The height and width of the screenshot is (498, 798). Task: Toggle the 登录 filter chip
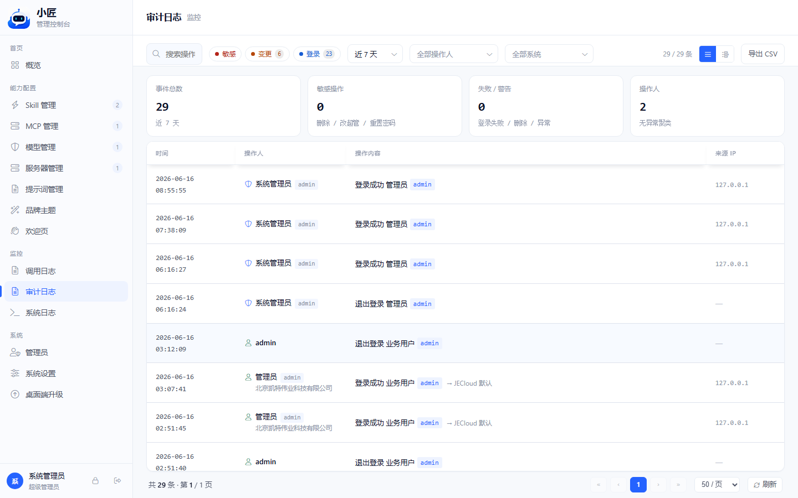[x=316, y=54]
